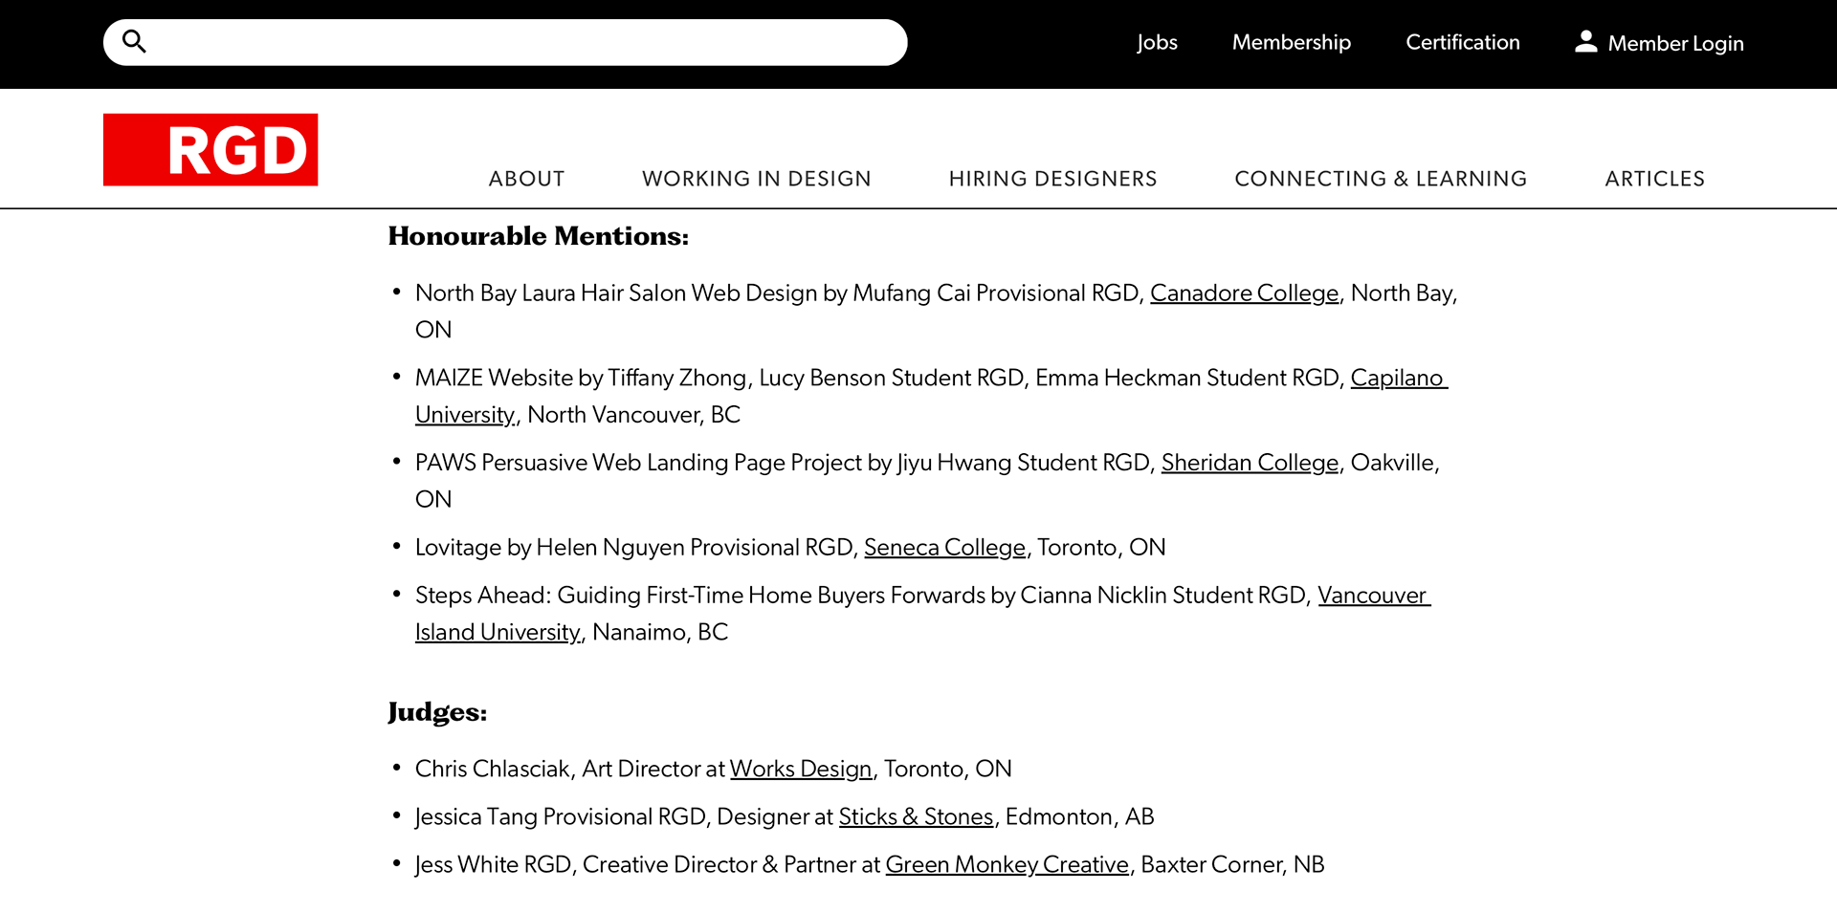
Task: Click 'MAIZE Website by Tiffany Zhong' text
Action: 581,379
